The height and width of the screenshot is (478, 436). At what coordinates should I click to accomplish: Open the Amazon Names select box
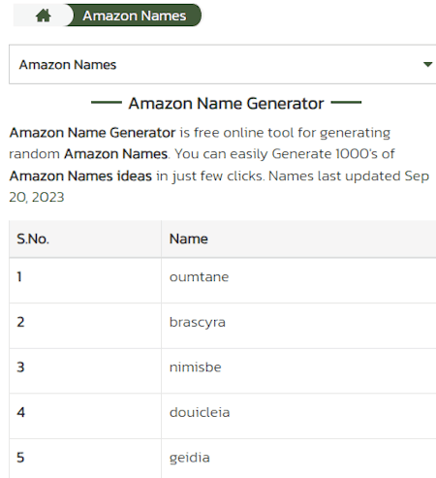[x=223, y=64]
